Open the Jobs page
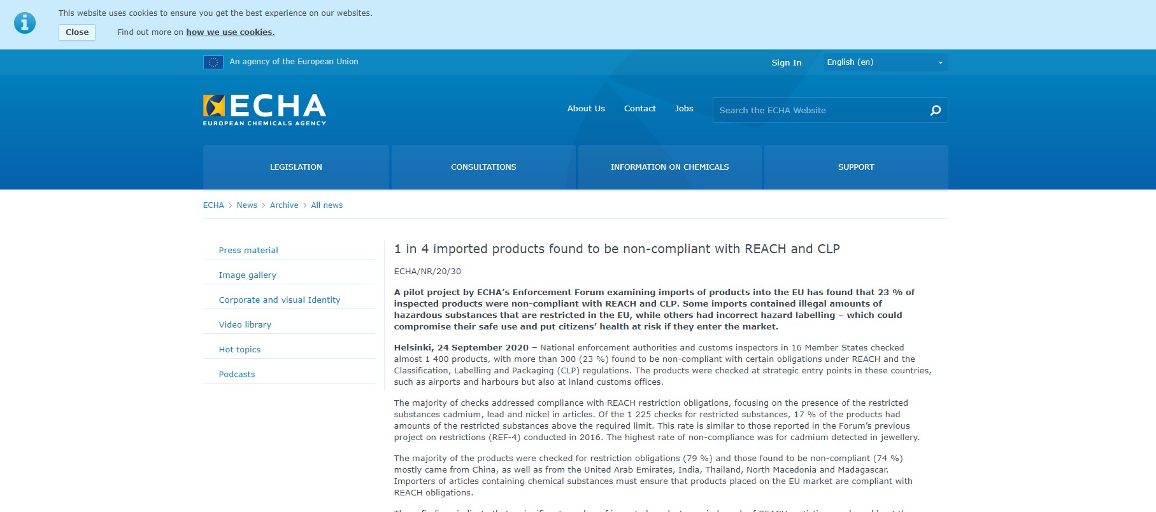The width and height of the screenshot is (1156, 512). (684, 109)
